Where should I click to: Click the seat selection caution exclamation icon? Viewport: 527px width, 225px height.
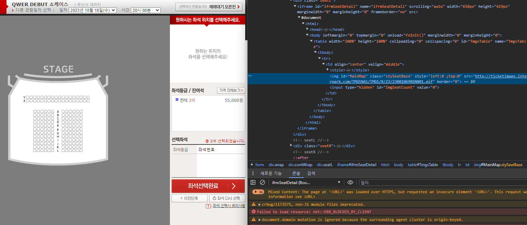[x=209, y=206]
